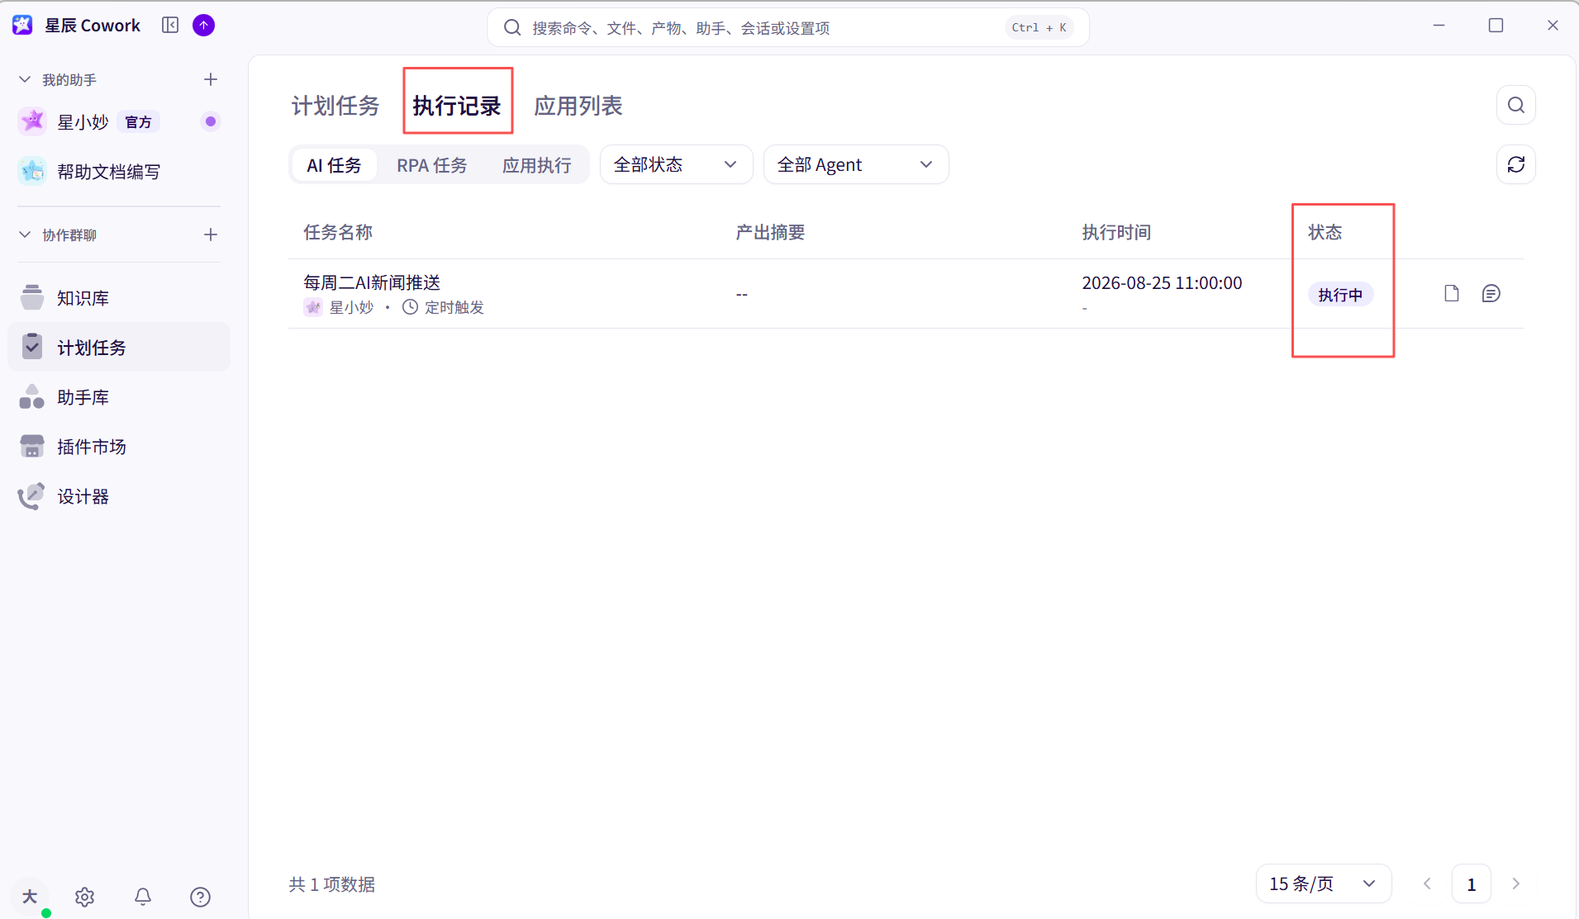
Task: Click the 星辰 Cowork app logo
Action: (22, 26)
